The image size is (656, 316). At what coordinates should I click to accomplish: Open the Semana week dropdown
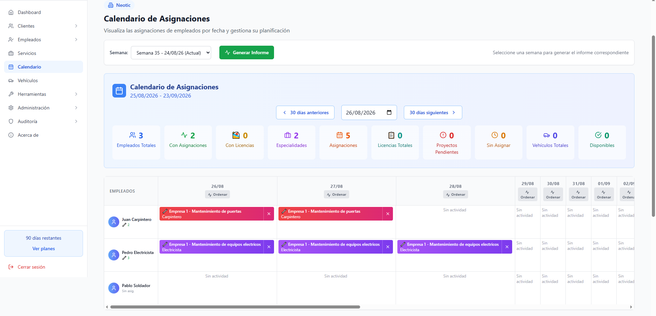[x=171, y=53]
